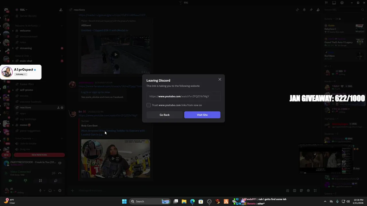Open the medal.tv clip link

coord(112,15)
